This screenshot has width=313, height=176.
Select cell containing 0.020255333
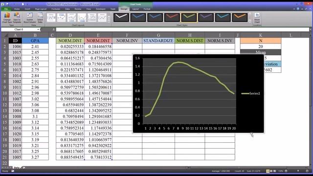tap(70, 46)
